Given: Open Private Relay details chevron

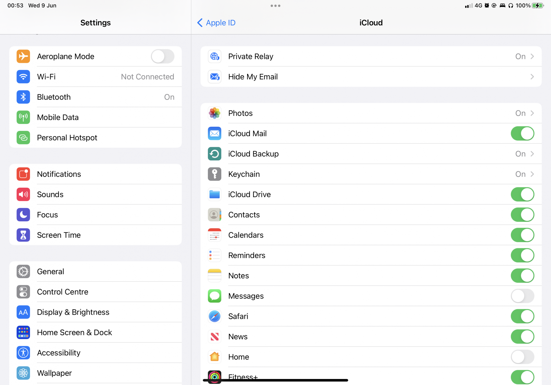Looking at the screenshot, I should tap(532, 56).
